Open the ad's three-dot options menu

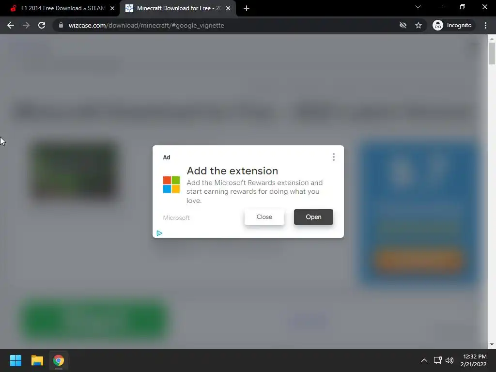(x=334, y=157)
